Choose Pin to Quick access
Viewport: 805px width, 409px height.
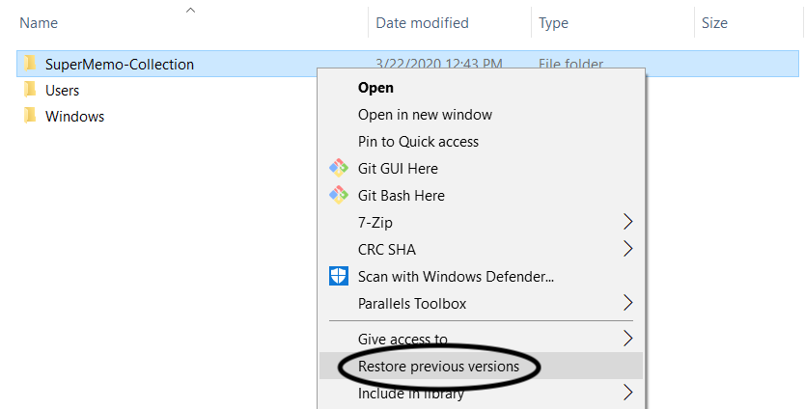418,142
